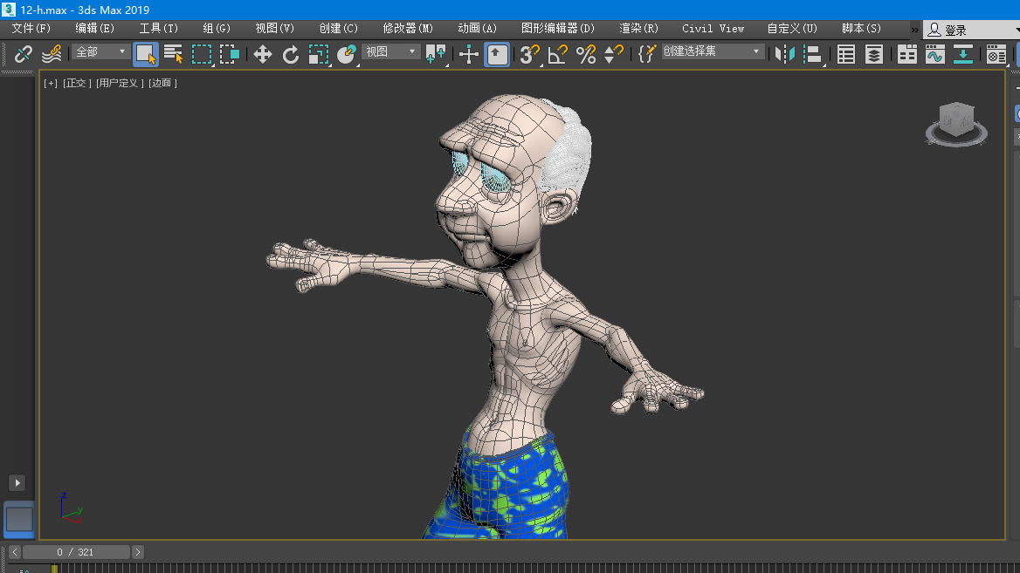This screenshot has height=573, width=1020.
Task: Open the reference coordinate system 视图 dropdown
Action: click(390, 52)
